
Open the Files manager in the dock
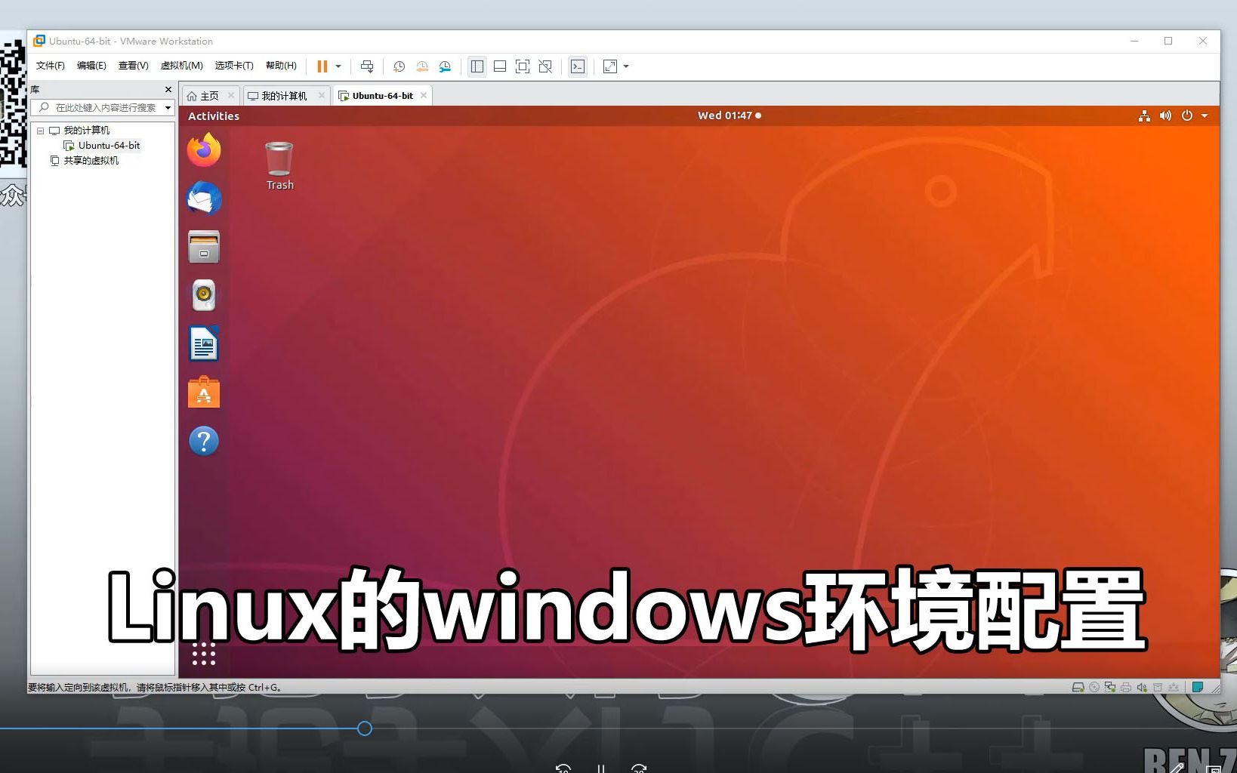(202, 247)
